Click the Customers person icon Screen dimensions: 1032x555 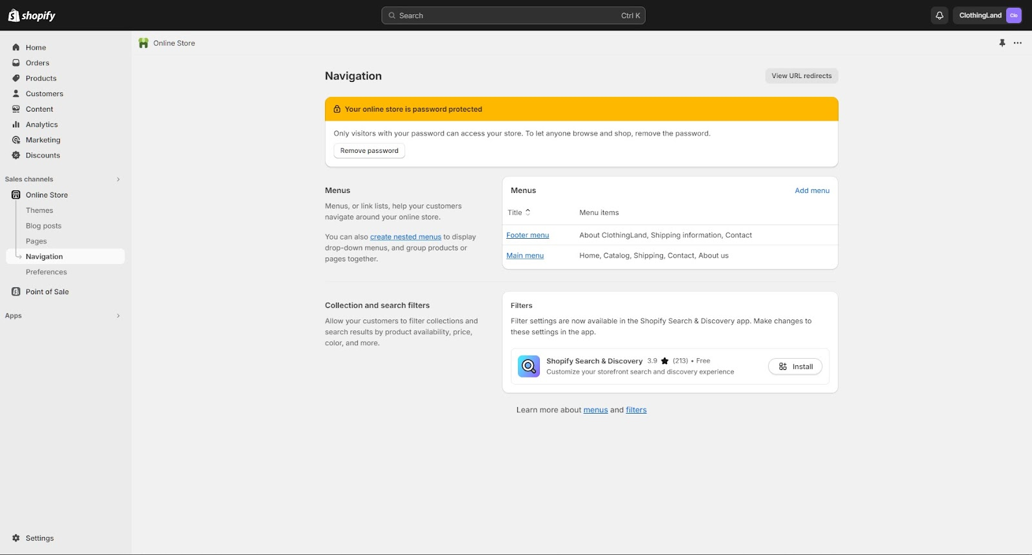pyautogui.click(x=16, y=94)
